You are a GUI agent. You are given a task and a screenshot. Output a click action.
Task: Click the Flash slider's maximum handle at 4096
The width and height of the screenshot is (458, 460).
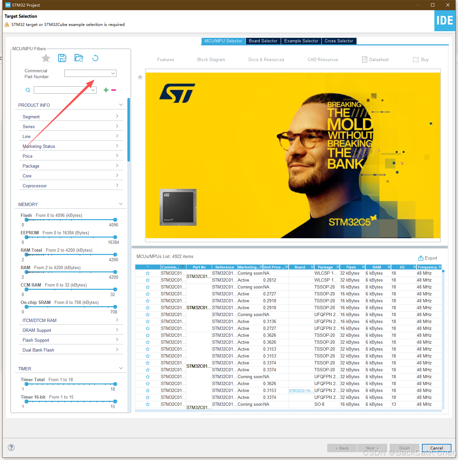115,220
